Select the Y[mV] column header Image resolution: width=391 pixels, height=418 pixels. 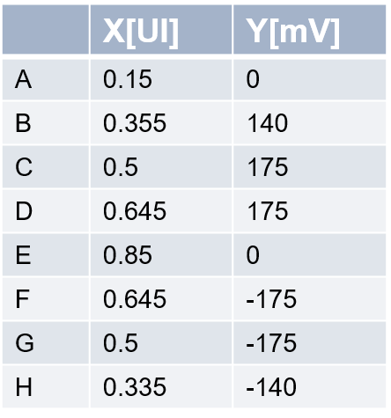pyautogui.click(x=310, y=29)
